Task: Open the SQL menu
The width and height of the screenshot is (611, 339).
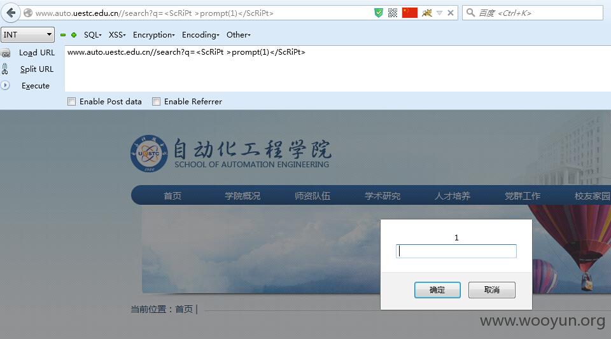Action: coord(93,35)
